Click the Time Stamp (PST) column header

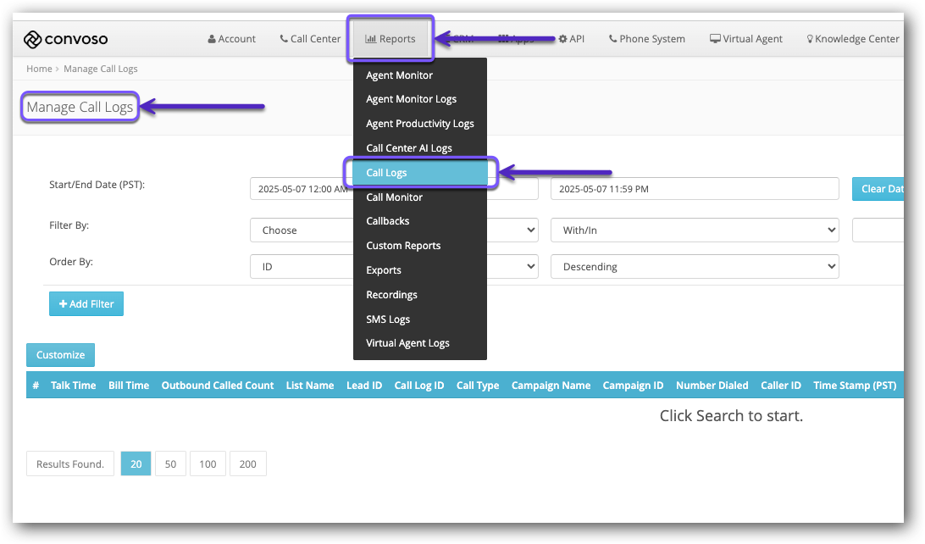(855, 386)
